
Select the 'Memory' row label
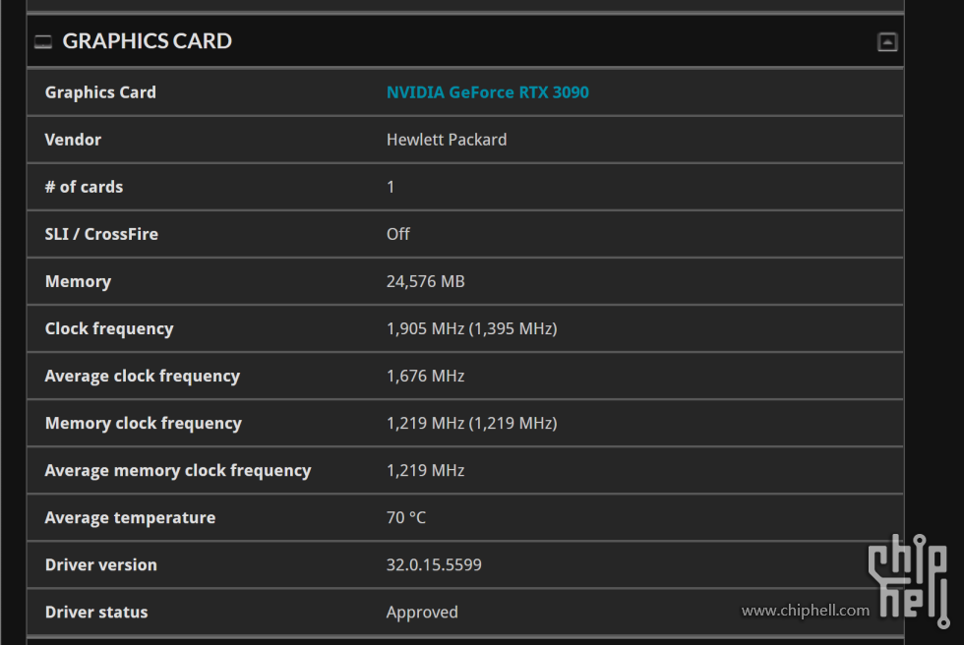pos(78,282)
